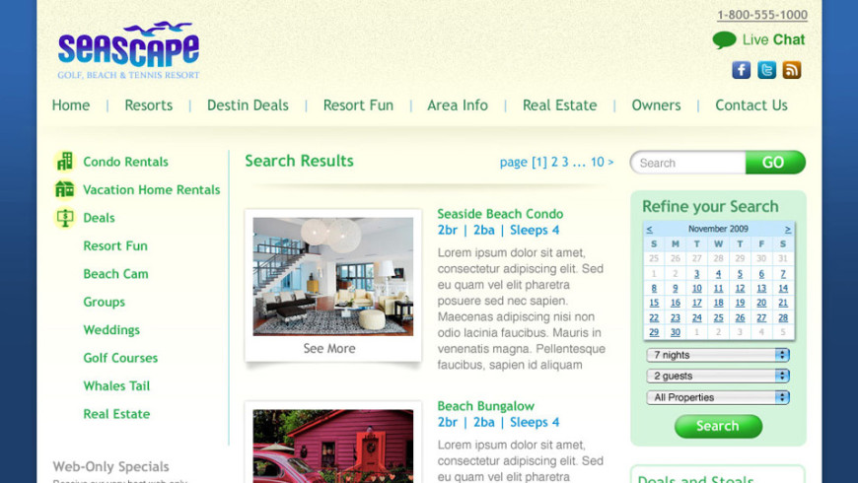Select November 14 in the calendar
858x483 pixels.
783,288
